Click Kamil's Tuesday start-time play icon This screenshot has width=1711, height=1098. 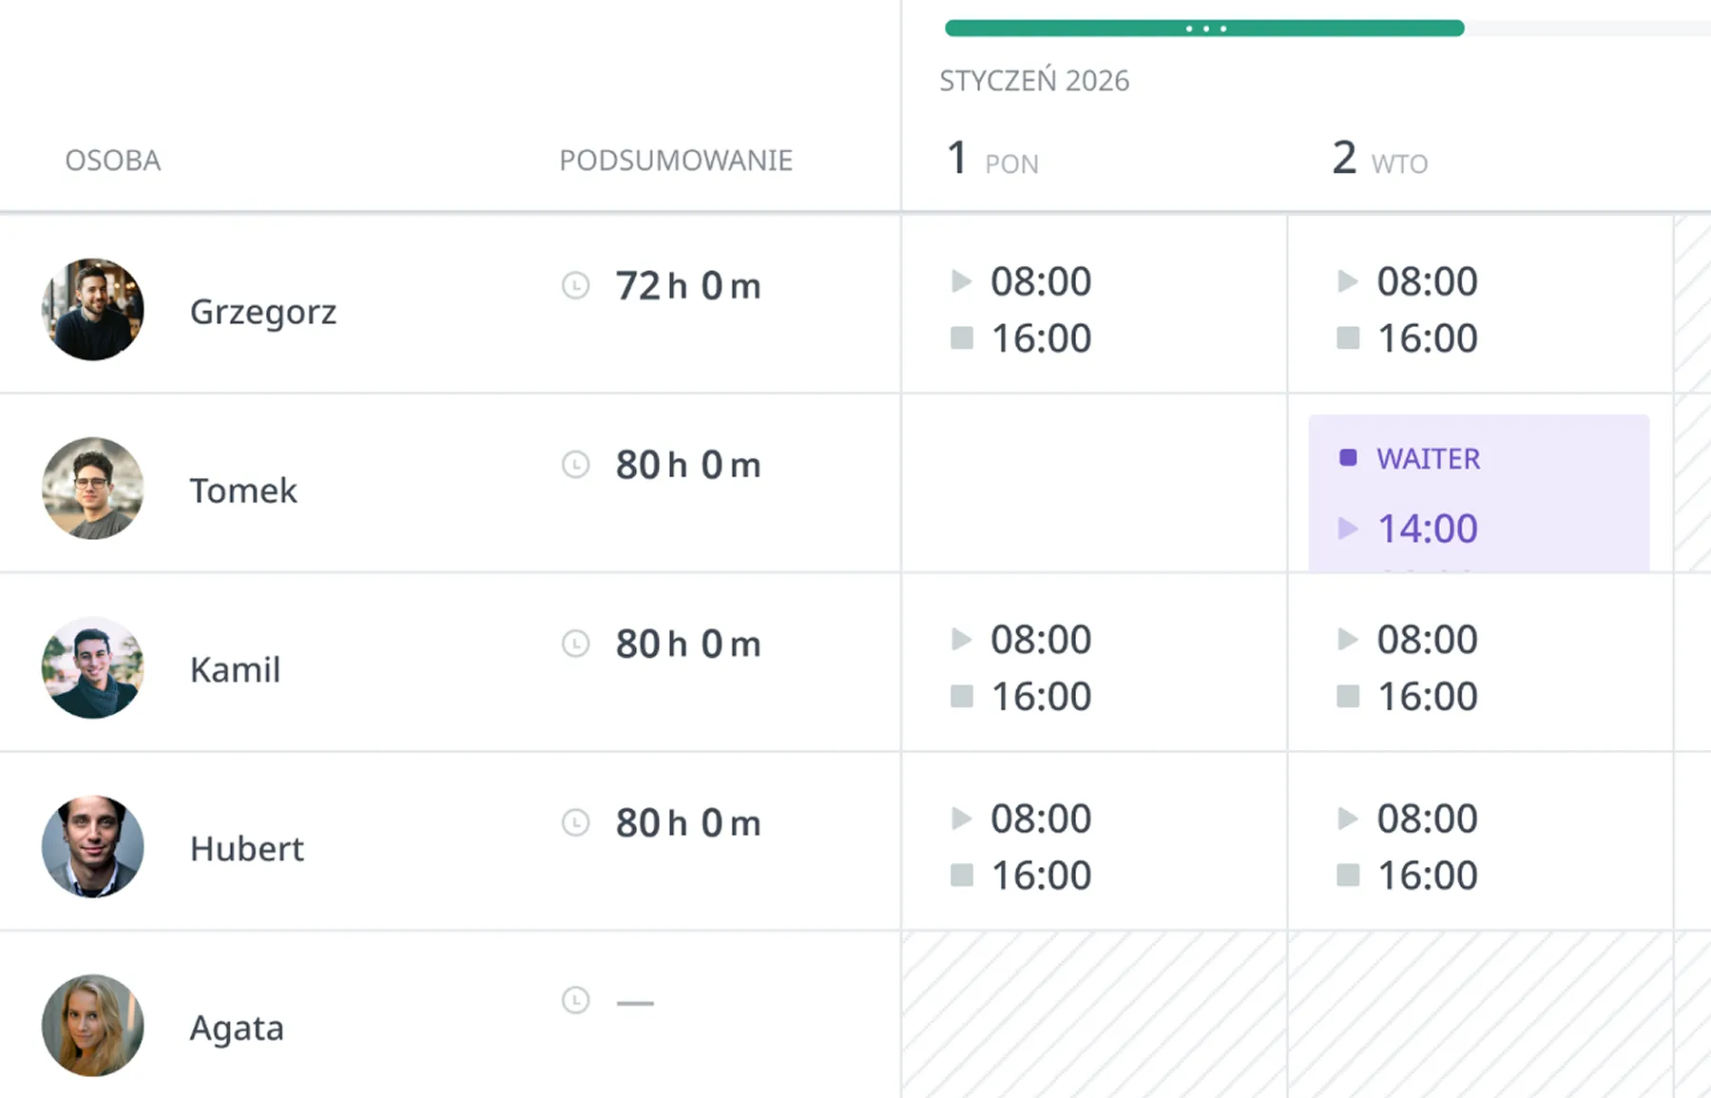pyautogui.click(x=1348, y=640)
